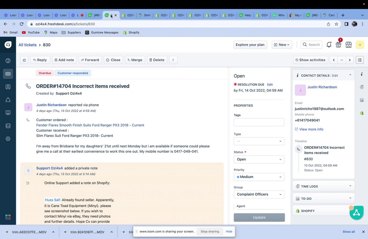Open the Dashboard sidebar icon
Image resolution: width=368 pixels, height=239 pixels.
coord(8,61)
